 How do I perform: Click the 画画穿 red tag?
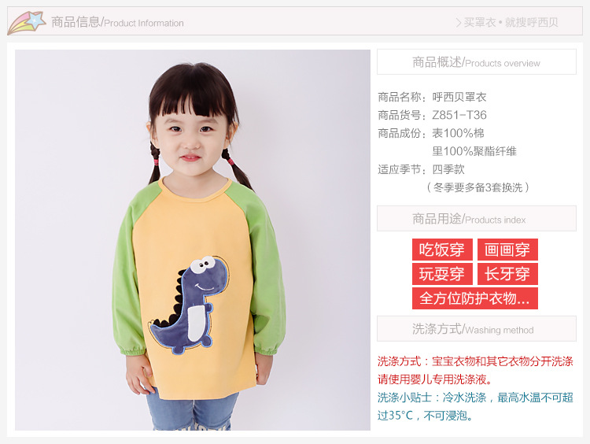(507, 250)
